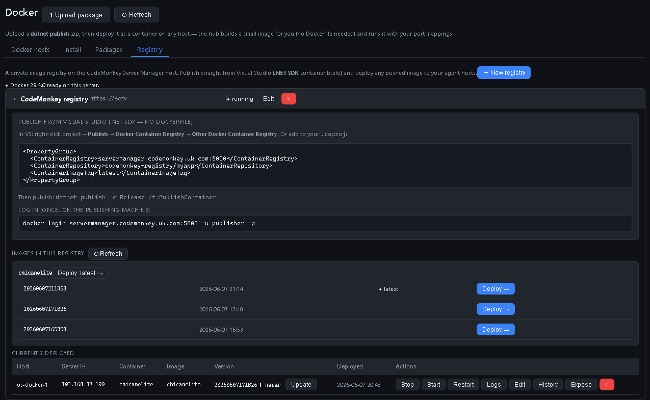The width and height of the screenshot is (650, 400).
Task: Switch to the Install tab
Action: [72, 50]
